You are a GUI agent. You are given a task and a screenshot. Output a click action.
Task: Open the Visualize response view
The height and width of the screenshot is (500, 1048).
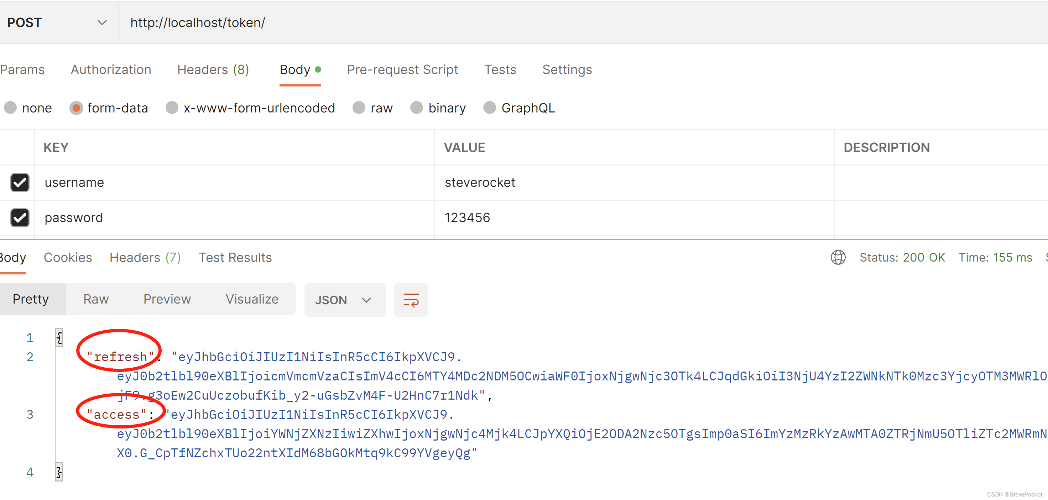[252, 299]
